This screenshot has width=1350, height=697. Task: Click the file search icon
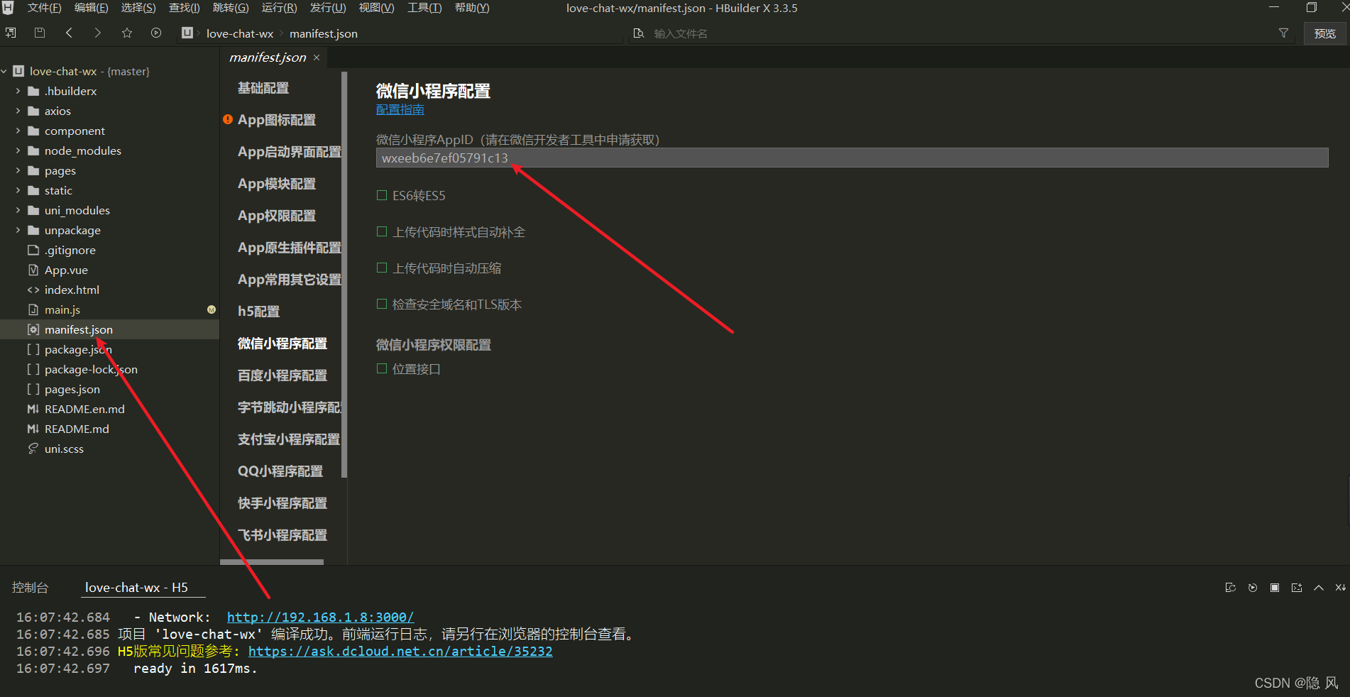click(x=639, y=33)
